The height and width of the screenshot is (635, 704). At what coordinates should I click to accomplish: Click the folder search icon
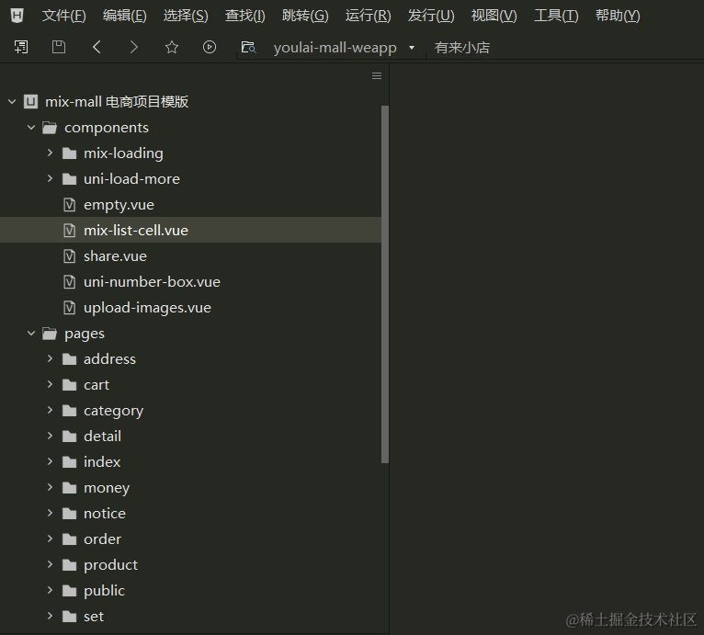(x=248, y=47)
